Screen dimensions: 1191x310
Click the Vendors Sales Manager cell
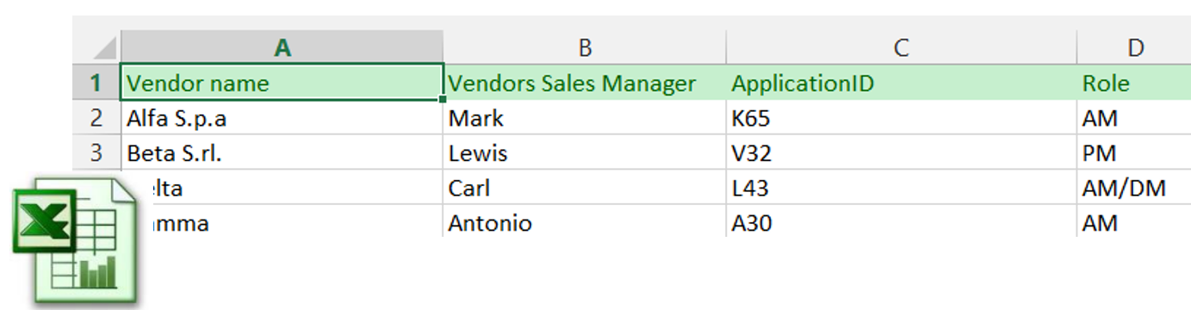pyautogui.click(x=585, y=84)
